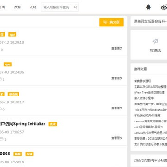Open the Spring Initializr article title
Viewport: 167px width, 167px height.
point(22,124)
